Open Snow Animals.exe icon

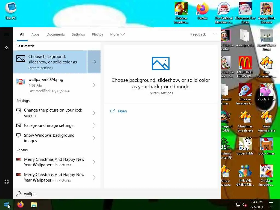tap(266, 121)
